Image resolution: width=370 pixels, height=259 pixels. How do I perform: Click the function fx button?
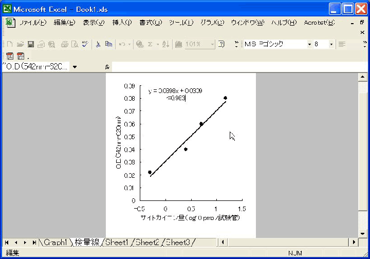coord(107,67)
